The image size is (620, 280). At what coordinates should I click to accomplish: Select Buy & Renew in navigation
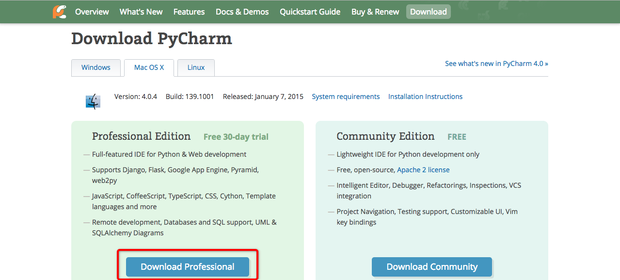tap(375, 12)
